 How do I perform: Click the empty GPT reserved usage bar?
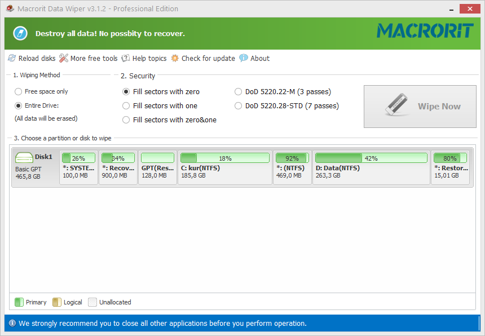click(x=157, y=158)
